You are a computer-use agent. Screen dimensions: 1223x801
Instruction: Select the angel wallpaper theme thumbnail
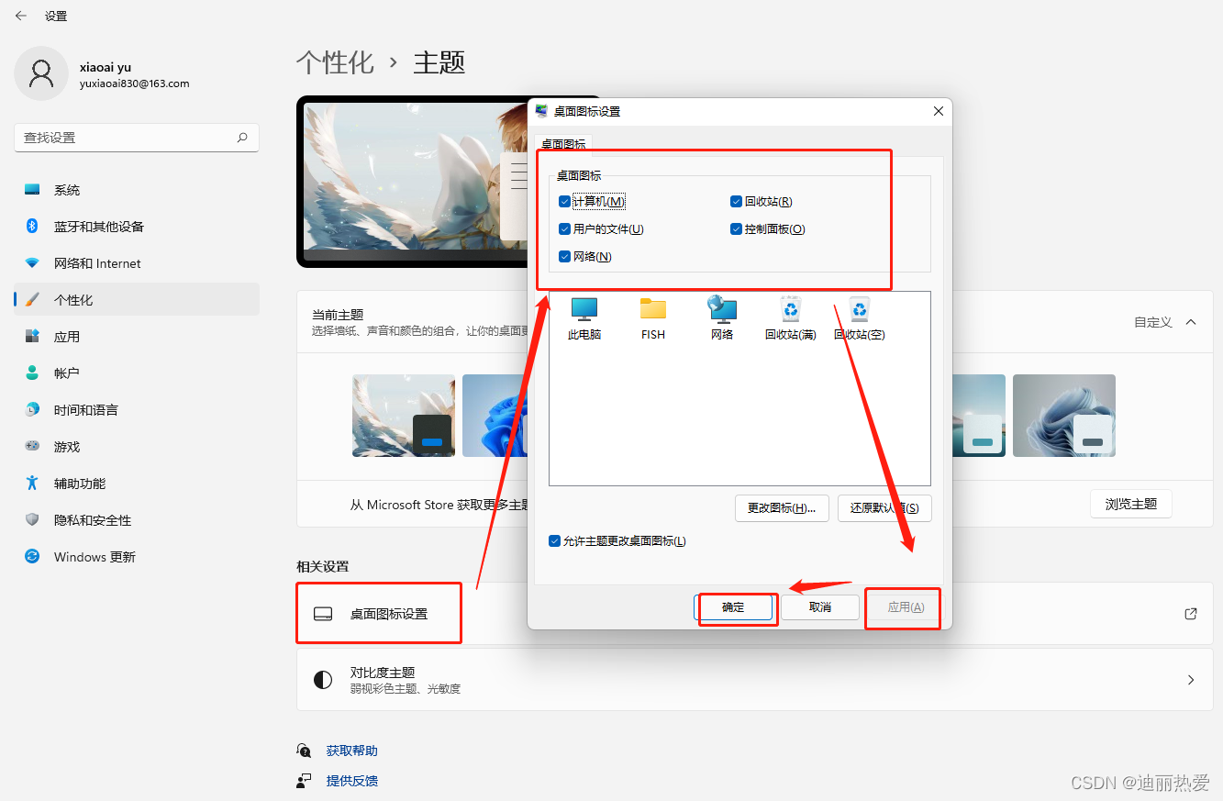click(404, 416)
